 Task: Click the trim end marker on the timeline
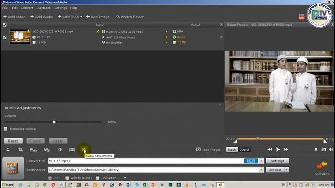pyautogui.click(x=325, y=141)
